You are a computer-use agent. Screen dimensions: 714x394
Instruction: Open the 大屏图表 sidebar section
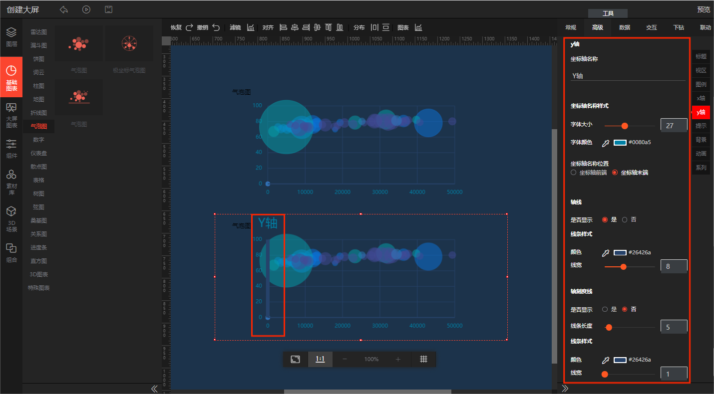click(x=11, y=115)
